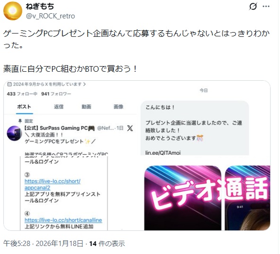Open the live-lo.cc/short/appcanal2 link
280x254 pixels.
(52, 185)
